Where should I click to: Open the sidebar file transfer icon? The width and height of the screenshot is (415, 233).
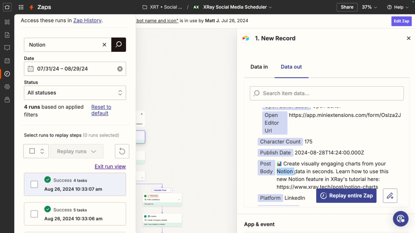pos(7,35)
